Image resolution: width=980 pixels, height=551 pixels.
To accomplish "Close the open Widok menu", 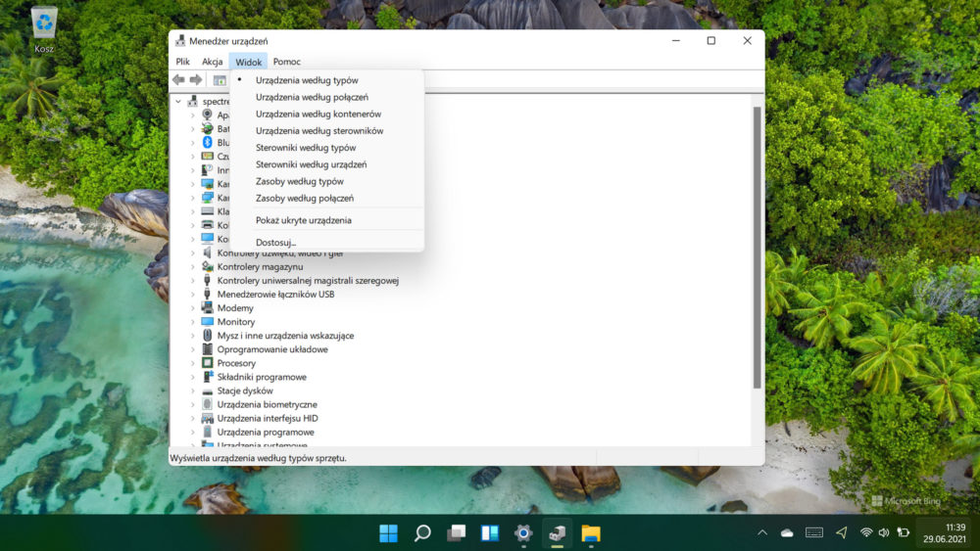I will click(248, 61).
